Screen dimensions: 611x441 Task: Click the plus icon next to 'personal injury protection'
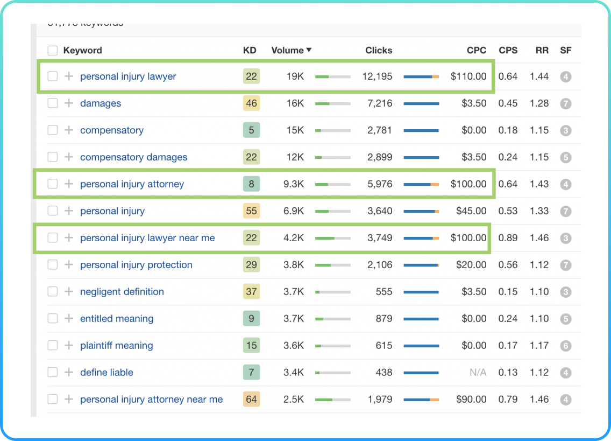[x=69, y=265]
